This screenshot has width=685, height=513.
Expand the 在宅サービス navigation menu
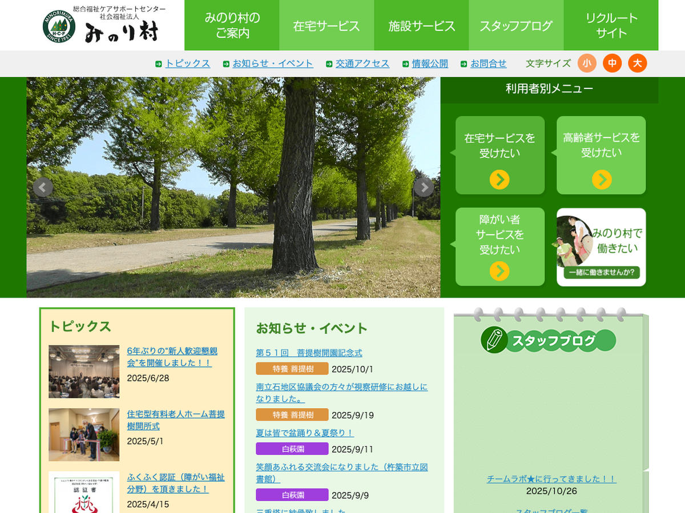327,26
